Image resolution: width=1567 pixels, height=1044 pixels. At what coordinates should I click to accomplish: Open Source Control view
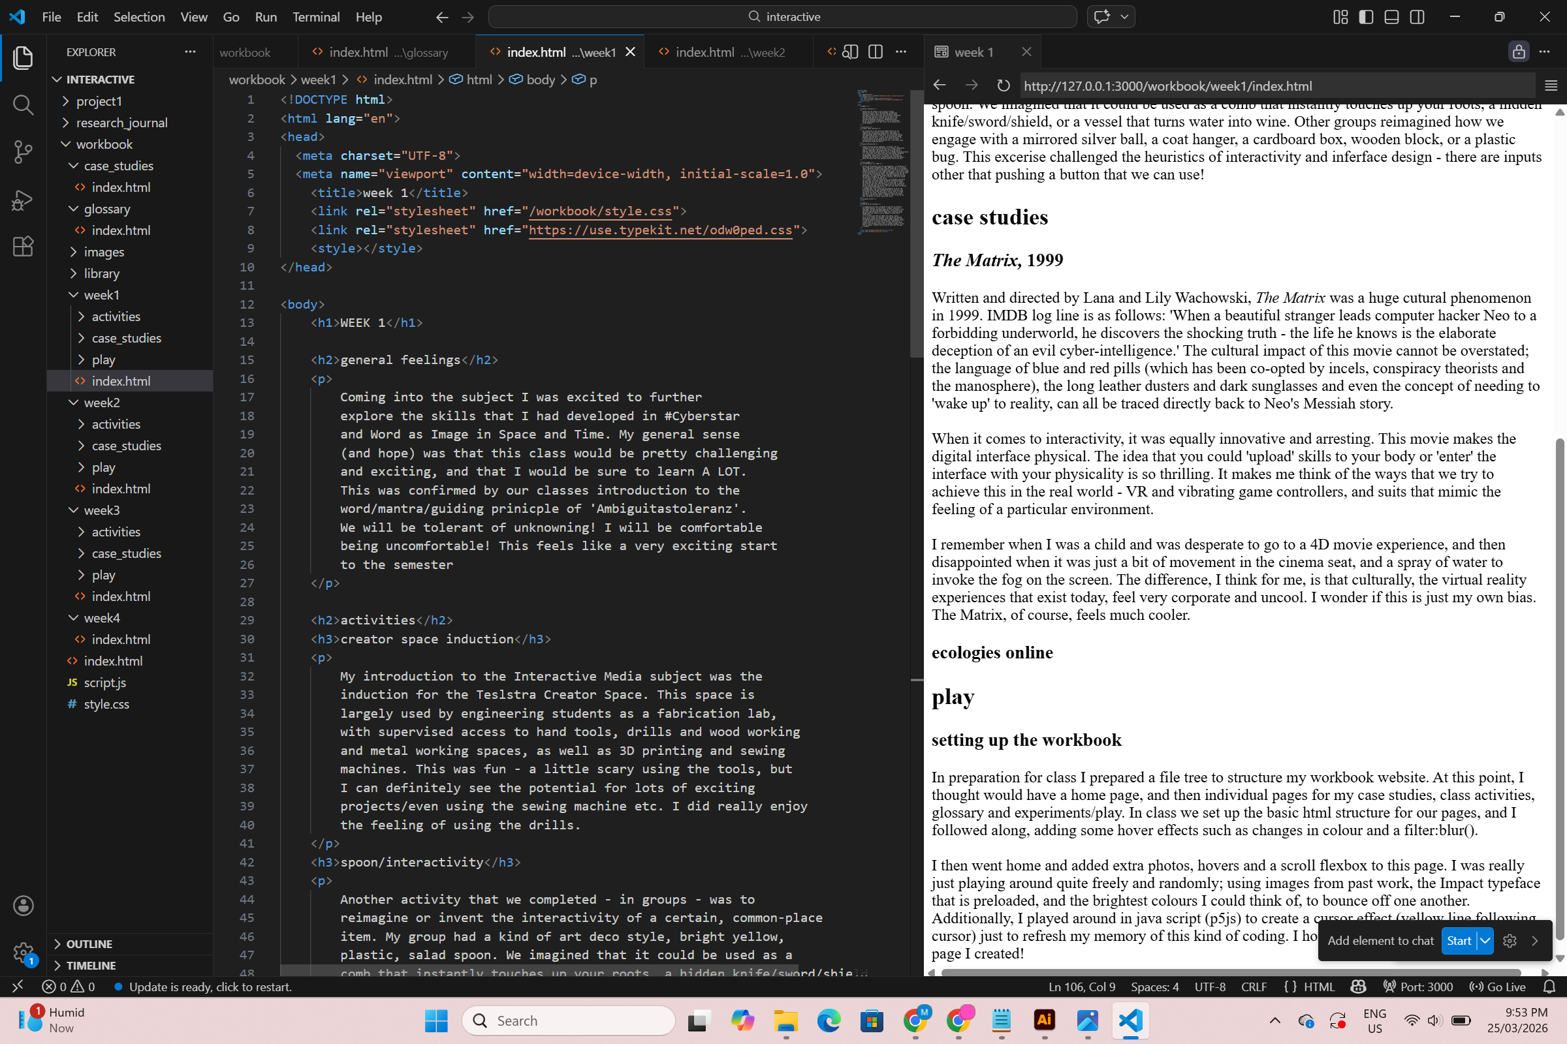[x=24, y=152]
